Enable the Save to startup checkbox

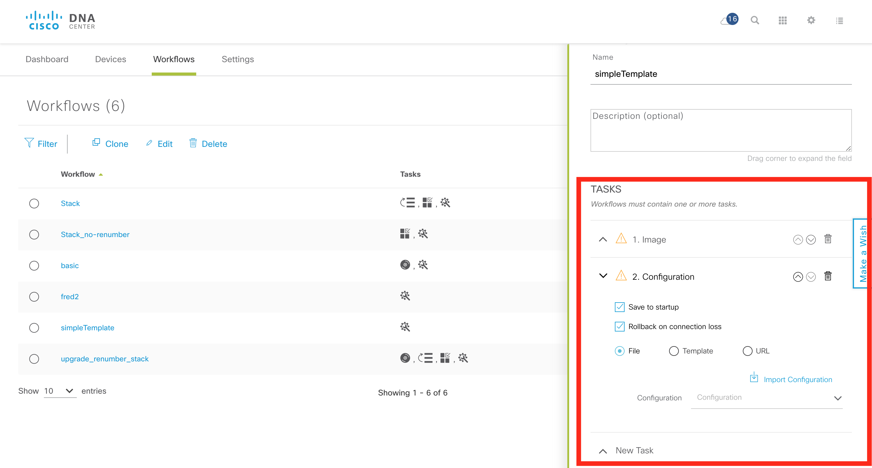(619, 307)
